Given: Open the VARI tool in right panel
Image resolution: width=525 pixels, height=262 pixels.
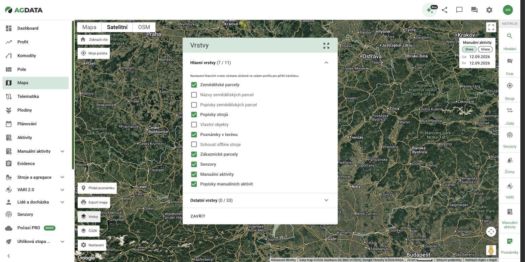Looking at the screenshot, I should pyautogui.click(x=510, y=190).
